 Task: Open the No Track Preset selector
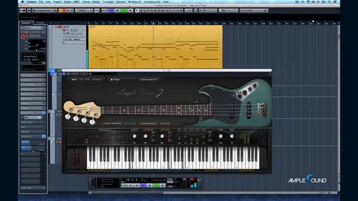(x=33, y=54)
